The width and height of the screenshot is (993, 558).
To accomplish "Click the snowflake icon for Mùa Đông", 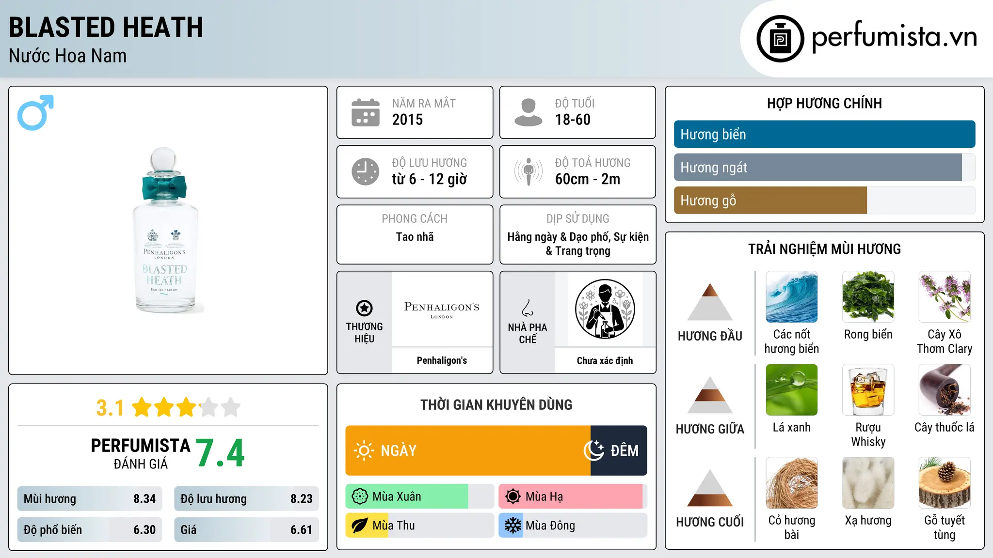I will point(513,526).
